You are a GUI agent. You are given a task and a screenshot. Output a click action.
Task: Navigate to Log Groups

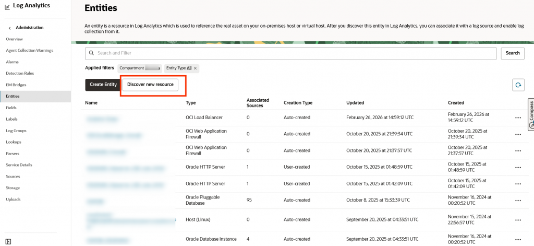point(16,131)
